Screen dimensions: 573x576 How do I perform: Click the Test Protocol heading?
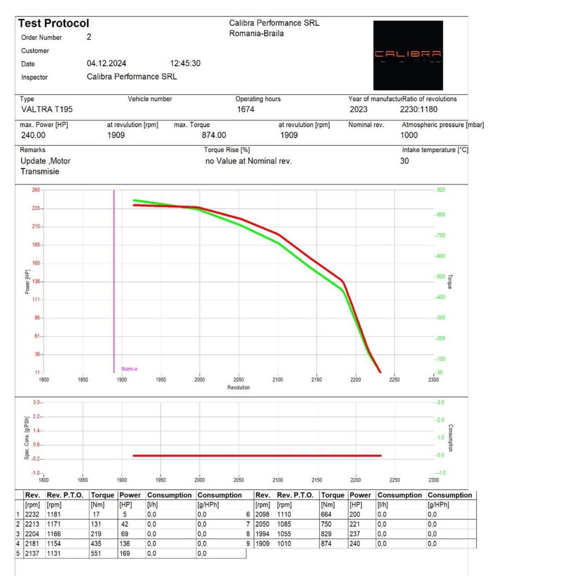tap(53, 23)
